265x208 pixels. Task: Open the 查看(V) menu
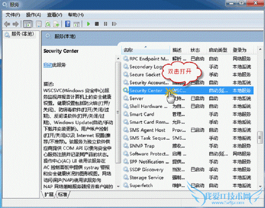54,15
